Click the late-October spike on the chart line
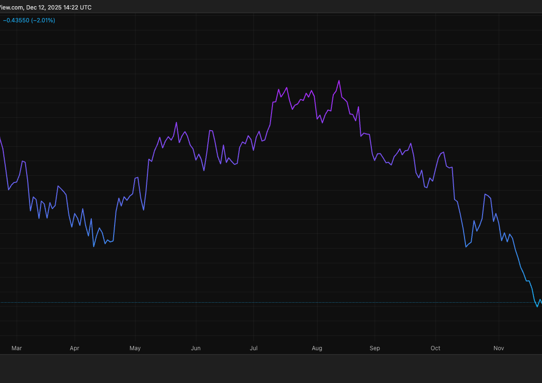The height and width of the screenshot is (383, 542). (x=485, y=194)
